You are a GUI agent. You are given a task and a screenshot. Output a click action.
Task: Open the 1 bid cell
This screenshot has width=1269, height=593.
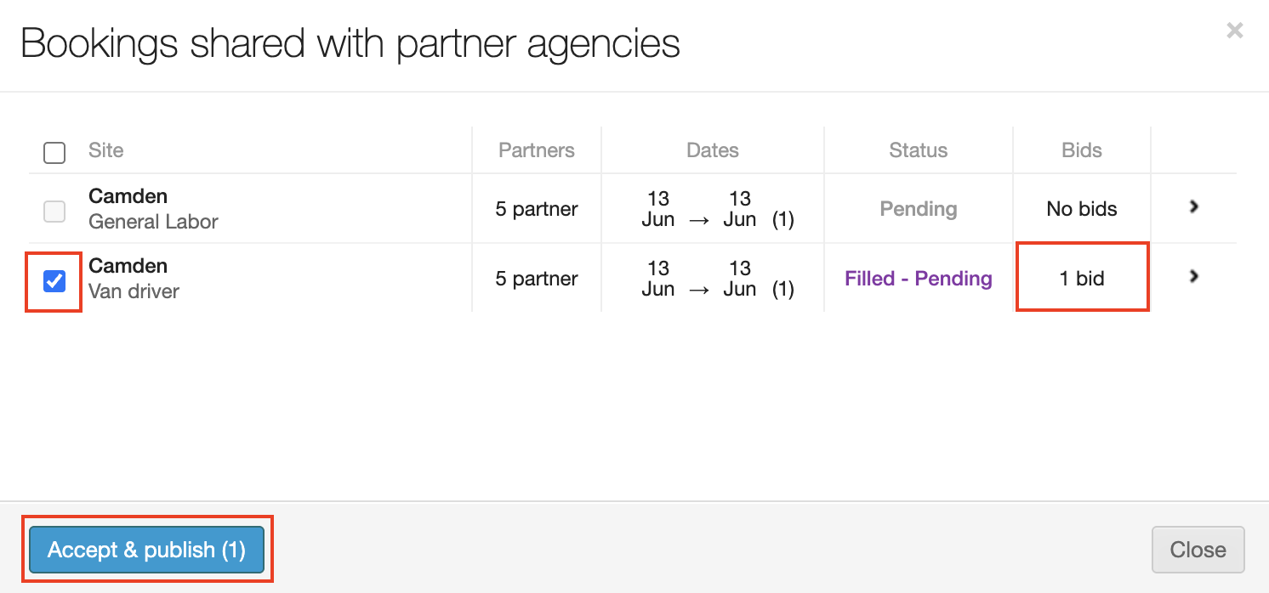point(1082,279)
